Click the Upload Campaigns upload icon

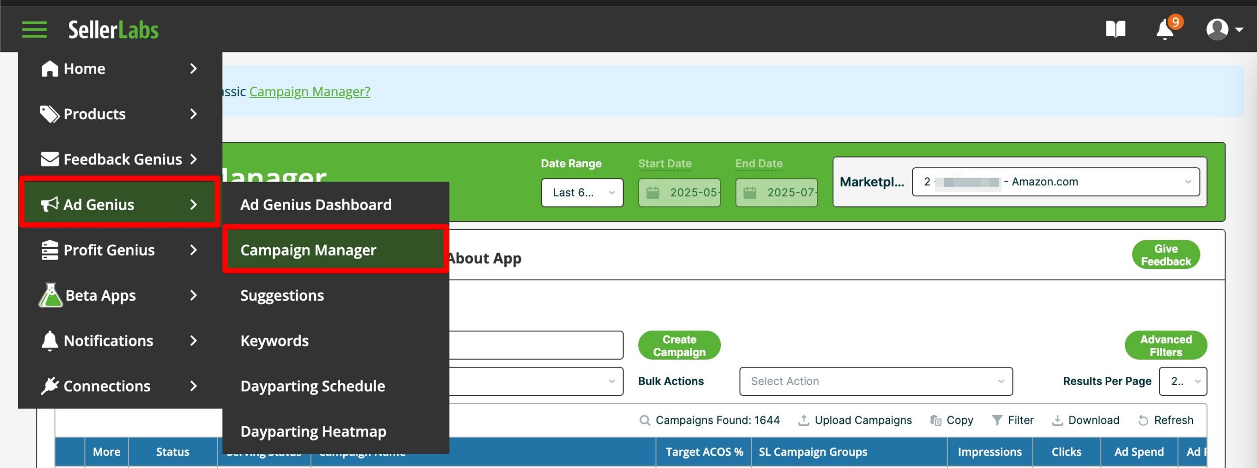pos(803,420)
